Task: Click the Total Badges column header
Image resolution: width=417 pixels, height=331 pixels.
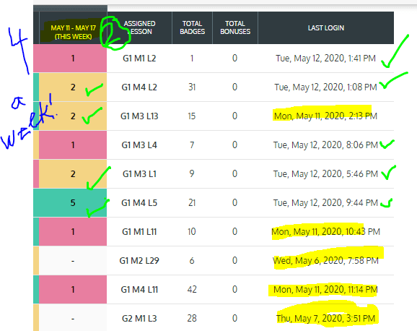Action: [192, 27]
